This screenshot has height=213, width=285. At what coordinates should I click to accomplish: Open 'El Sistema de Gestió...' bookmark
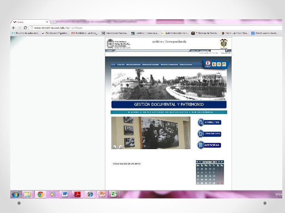pos(205,33)
